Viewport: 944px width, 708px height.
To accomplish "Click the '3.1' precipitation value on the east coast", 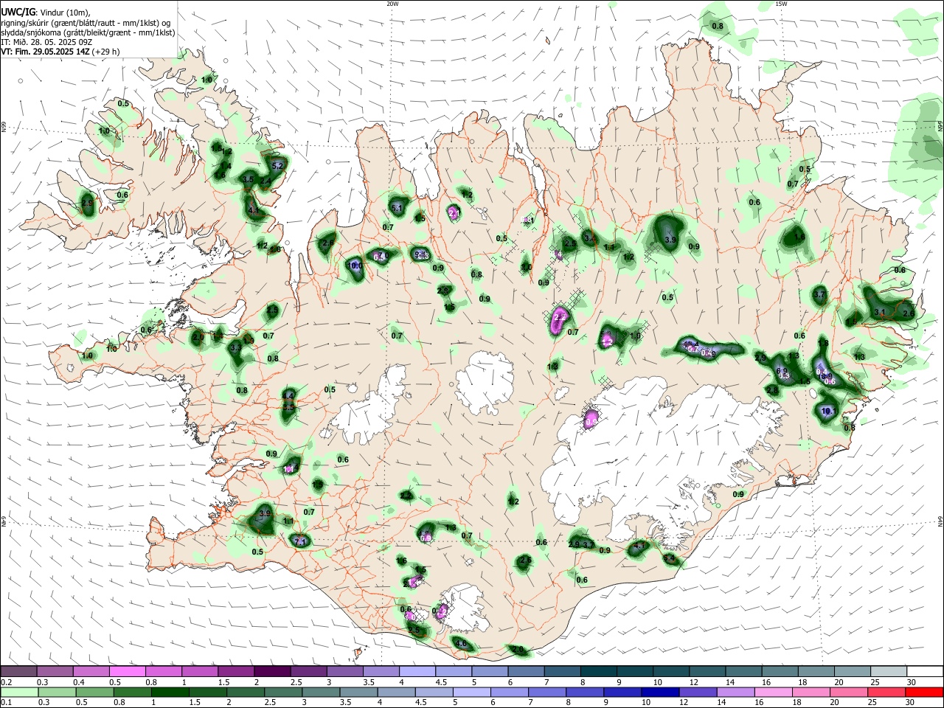I will 879,313.
